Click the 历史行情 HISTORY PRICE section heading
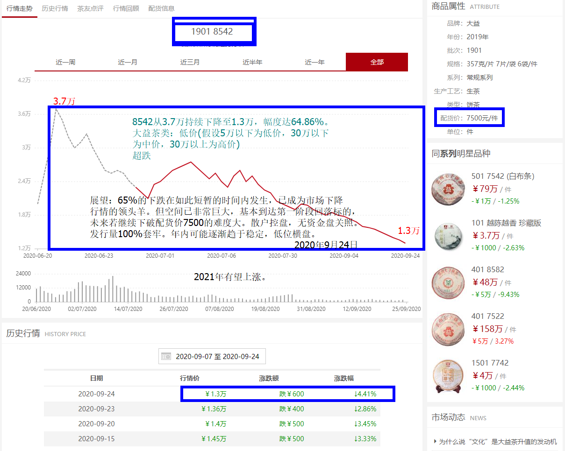Screen dimensions: 565x451 (46, 333)
